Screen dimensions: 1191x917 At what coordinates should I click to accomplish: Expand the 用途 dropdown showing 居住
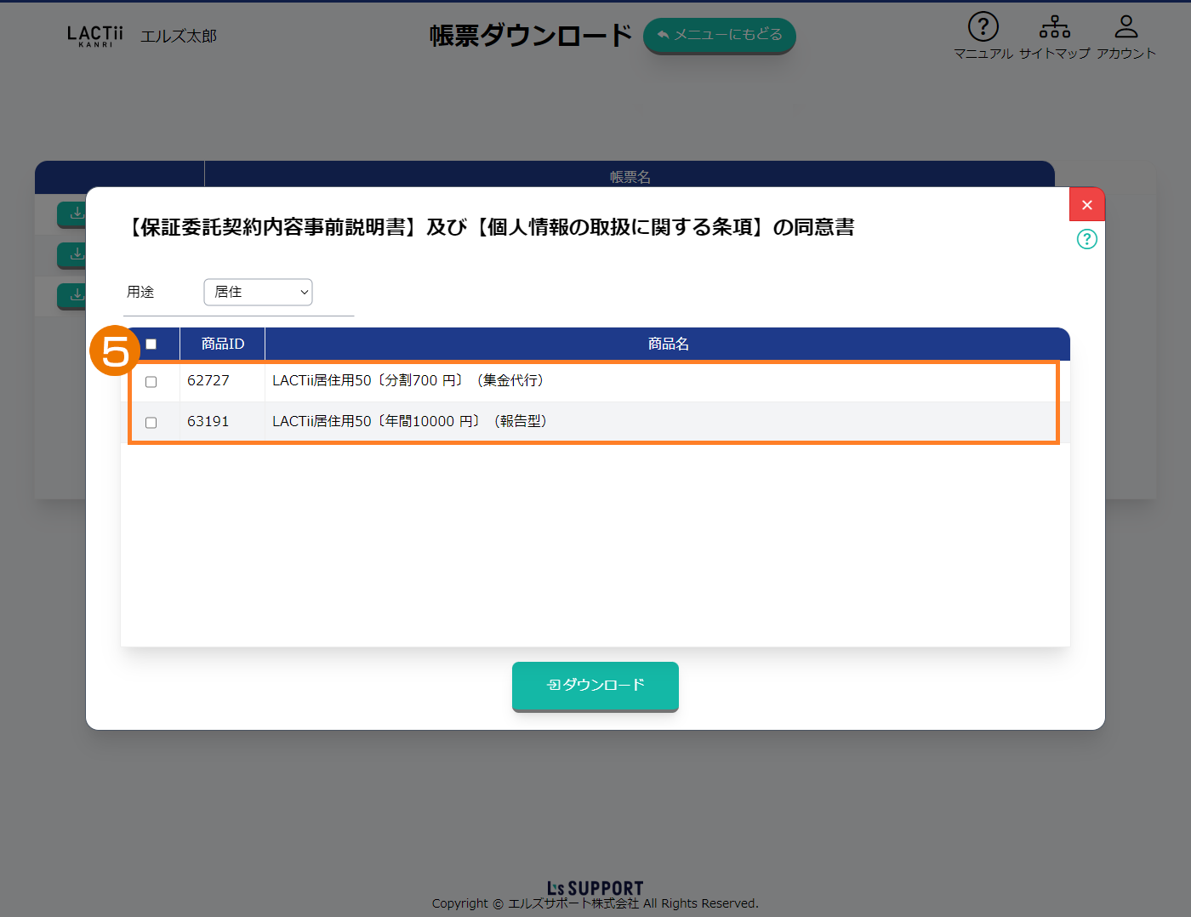[x=258, y=292]
